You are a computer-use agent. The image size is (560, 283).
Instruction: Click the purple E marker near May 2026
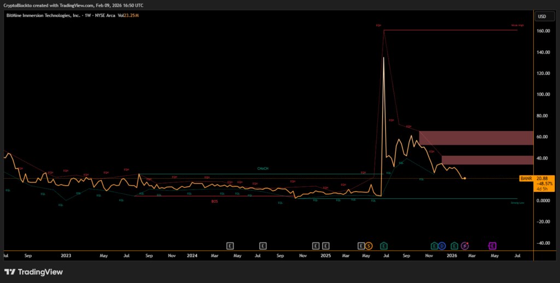point(492,245)
